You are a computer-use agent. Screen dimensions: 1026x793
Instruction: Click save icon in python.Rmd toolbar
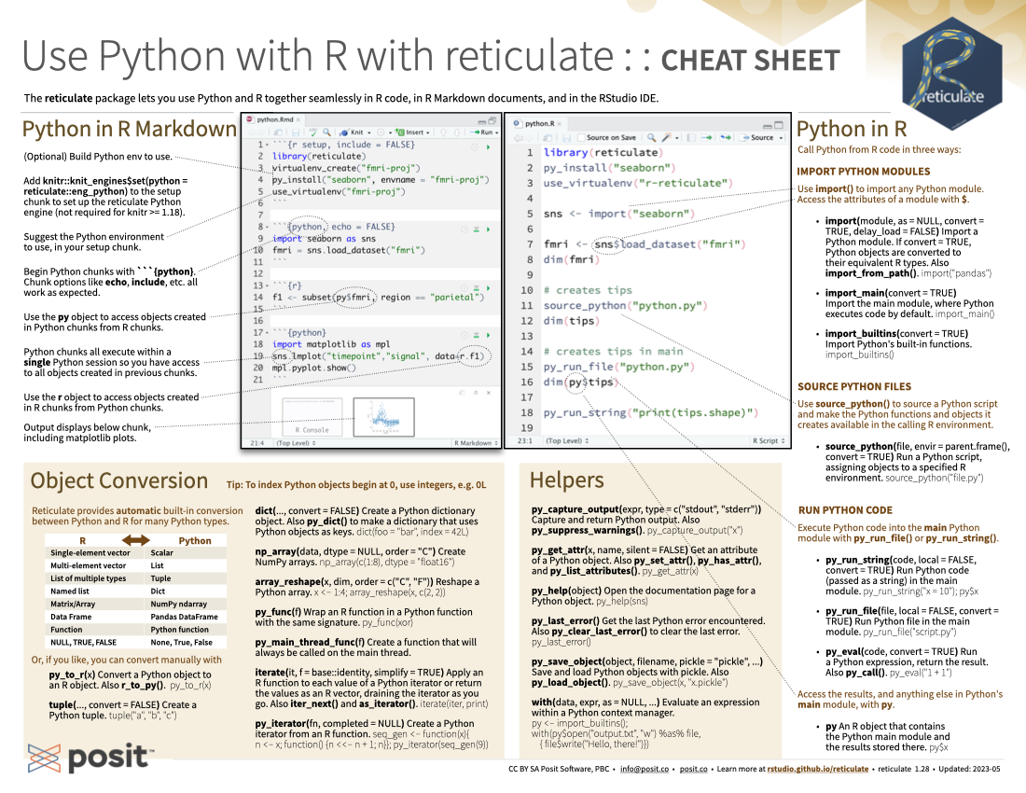295,132
